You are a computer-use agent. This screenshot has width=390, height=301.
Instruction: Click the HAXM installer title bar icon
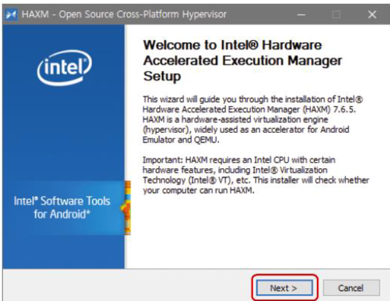tap(11, 15)
